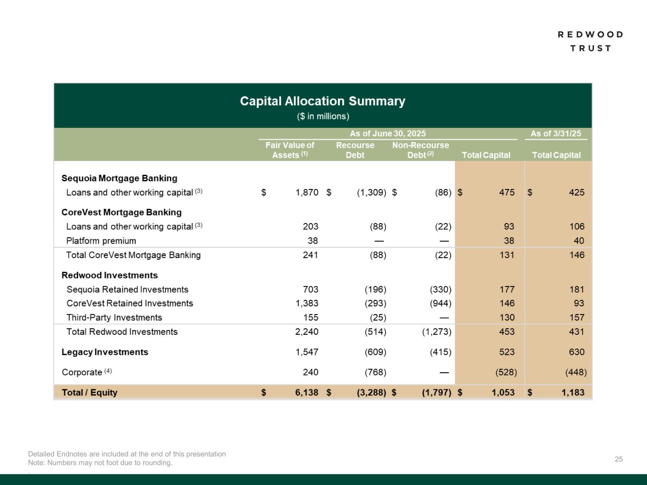Screen dimensions: 647x485
Task: Select the CoreVest Mortgage Banking section heading
Action: (x=121, y=212)
